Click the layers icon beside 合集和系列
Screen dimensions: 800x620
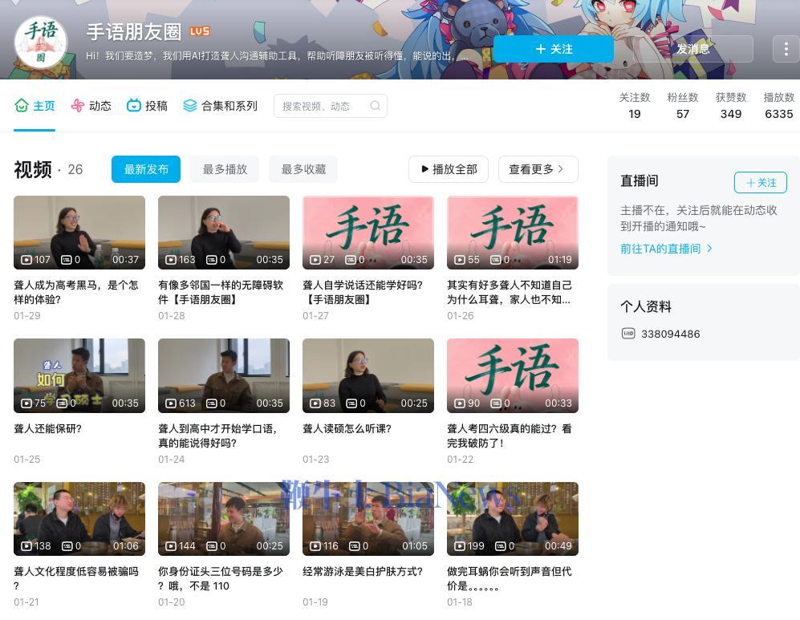(x=190, y=106)
